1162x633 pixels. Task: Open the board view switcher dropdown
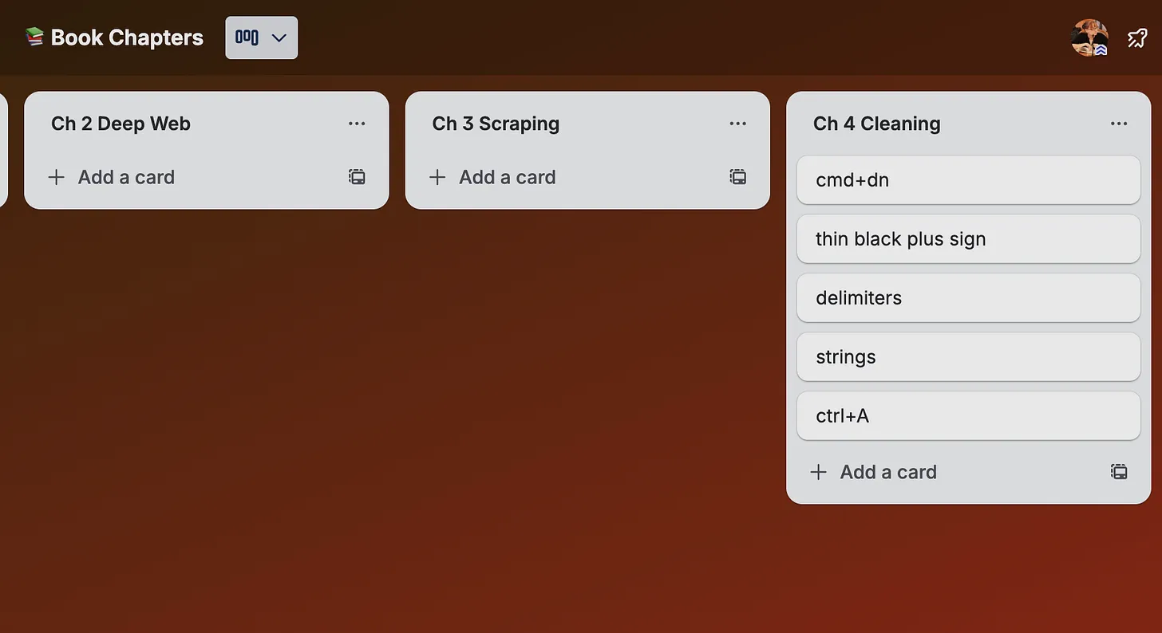[x=262, y=37]
